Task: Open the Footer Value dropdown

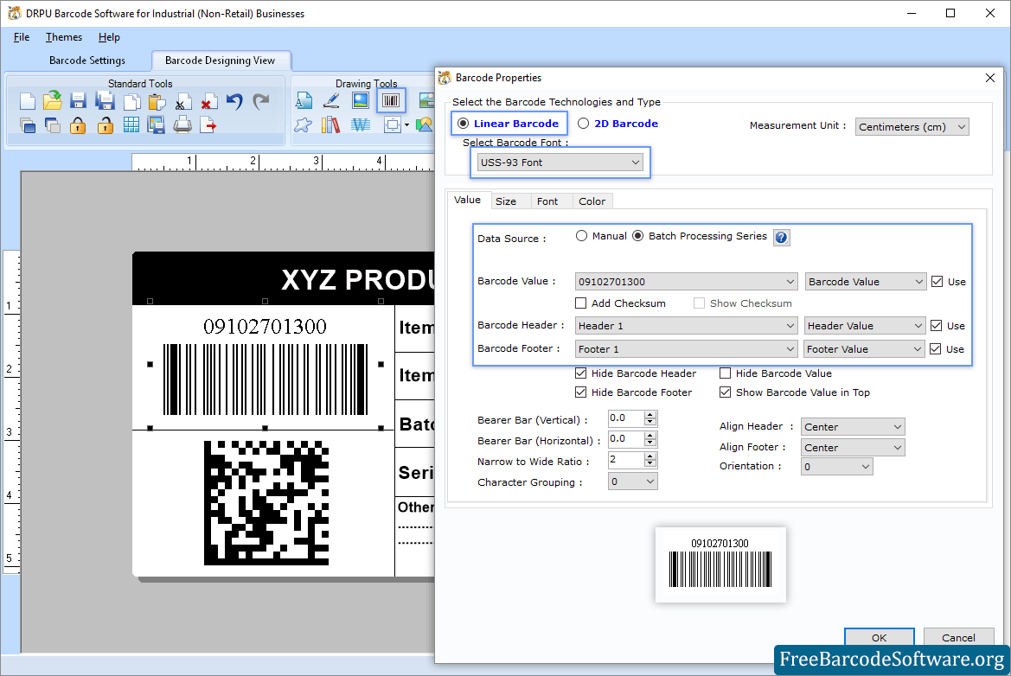Action: tap(864, 348)
